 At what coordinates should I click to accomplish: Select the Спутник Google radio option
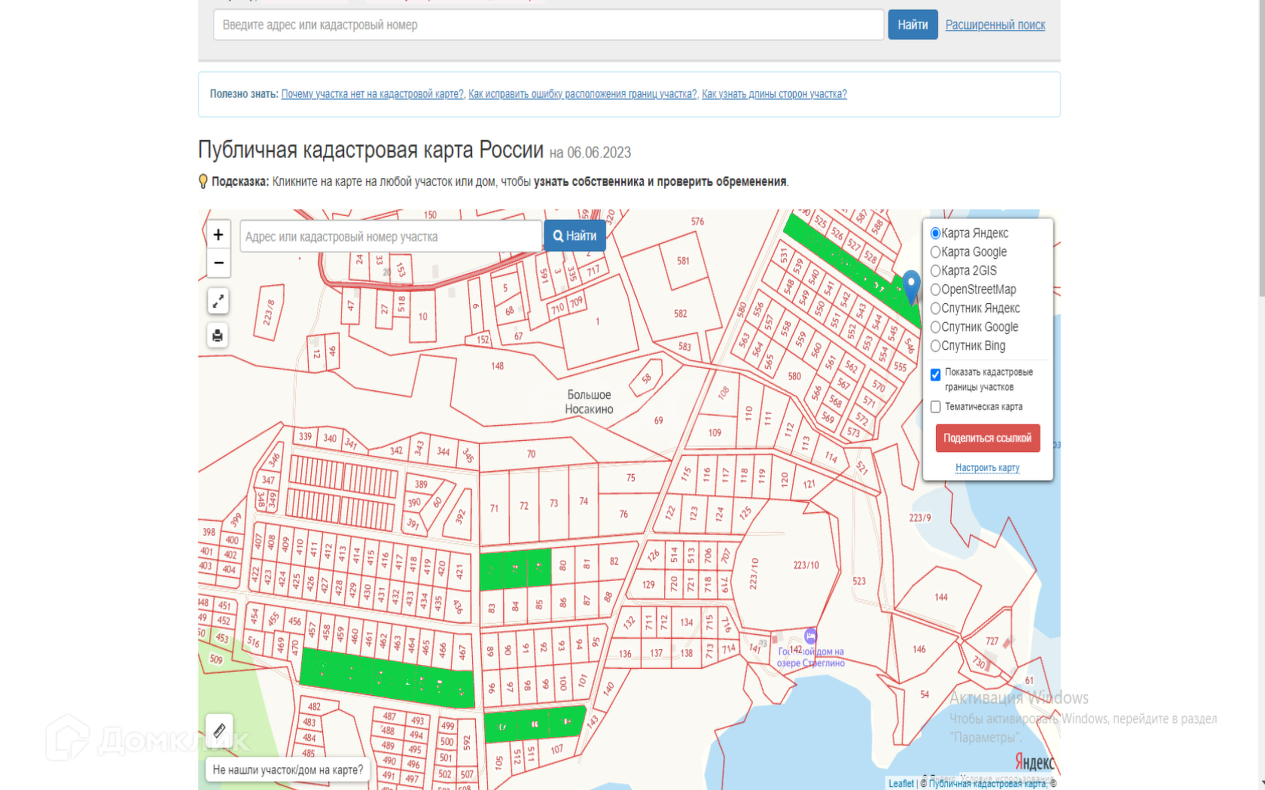point(935,327)
